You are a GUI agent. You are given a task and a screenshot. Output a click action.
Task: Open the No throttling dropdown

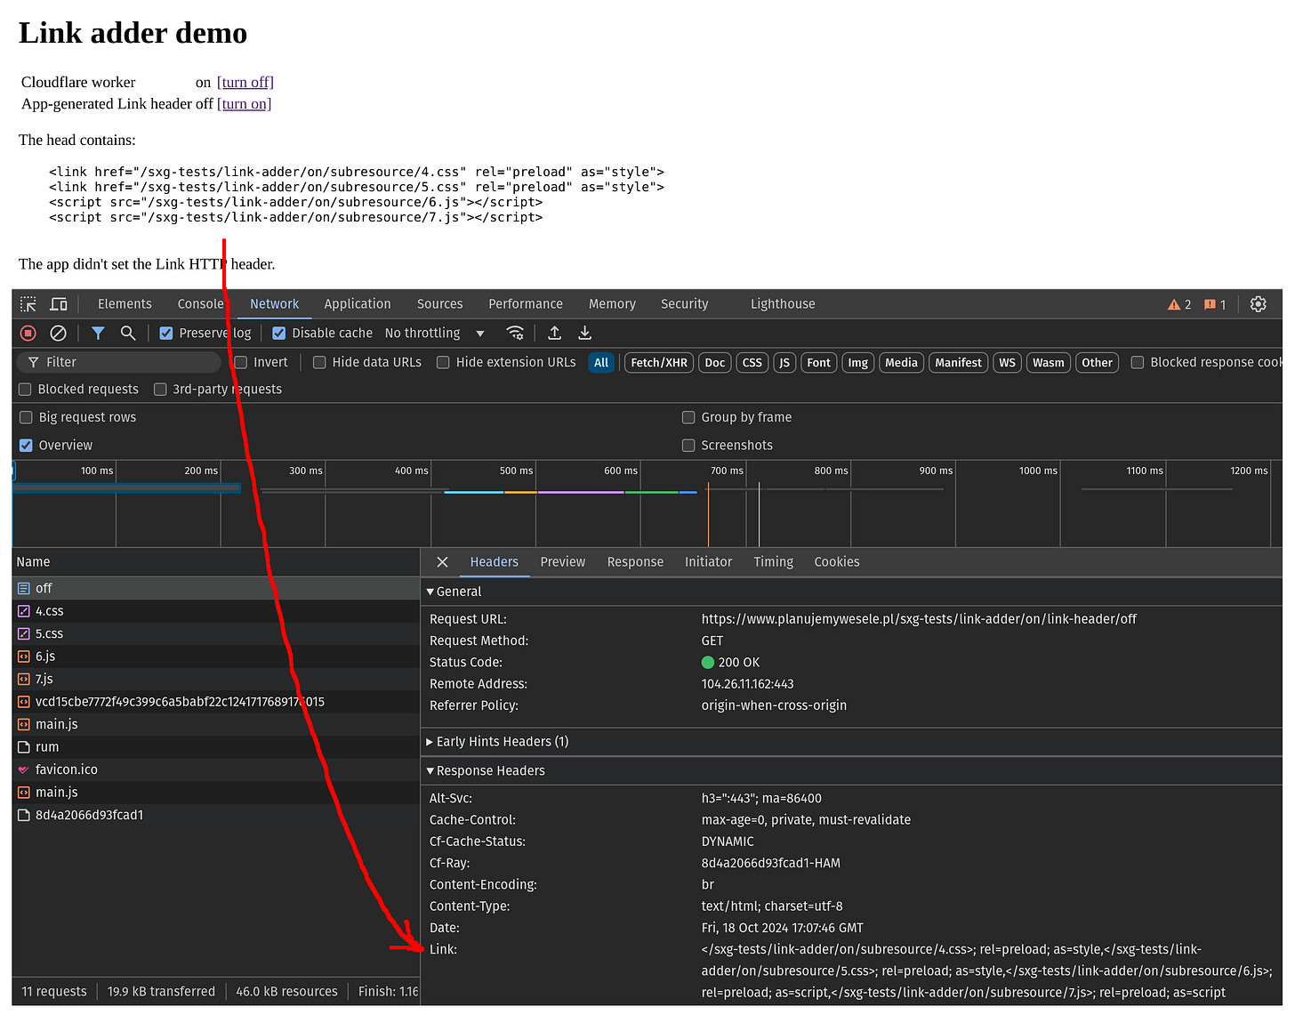coord(435,333)
